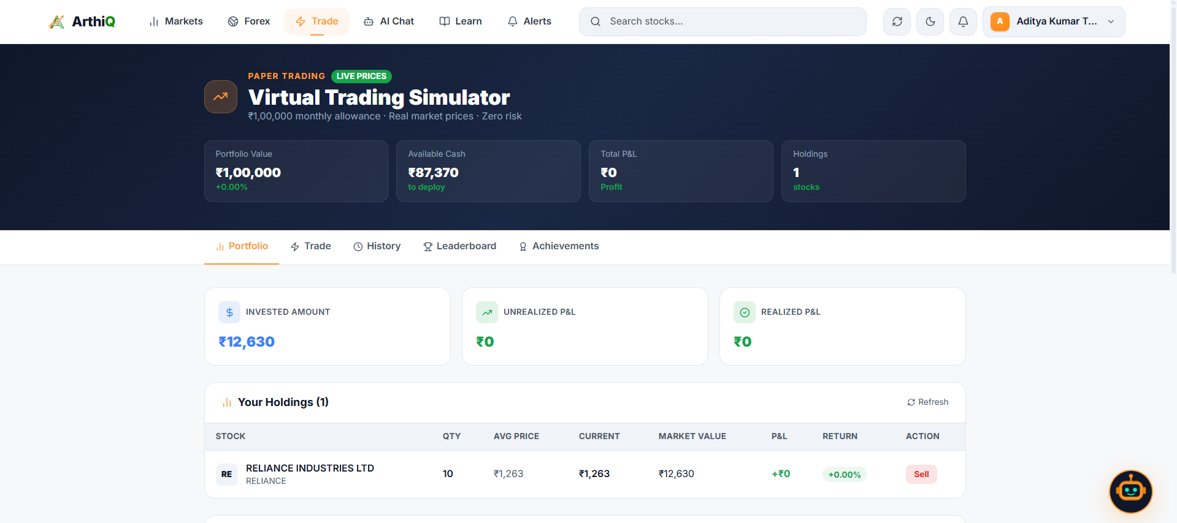Open notifications bell in the header
Viewport: 1177px width, 523px height.
click(x=963, y=21)
